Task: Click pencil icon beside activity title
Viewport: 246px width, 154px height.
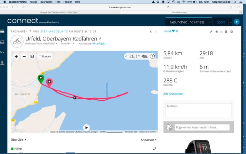Action: click(100, 38)
